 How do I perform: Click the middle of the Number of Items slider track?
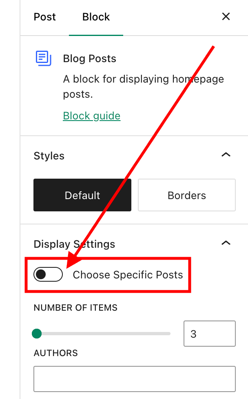click(102, 334)
